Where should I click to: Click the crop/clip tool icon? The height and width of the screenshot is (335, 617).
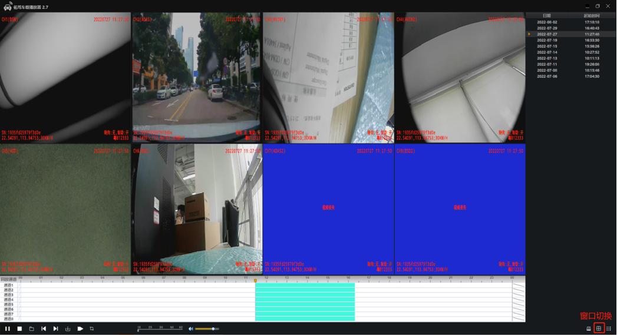(92, 329)
